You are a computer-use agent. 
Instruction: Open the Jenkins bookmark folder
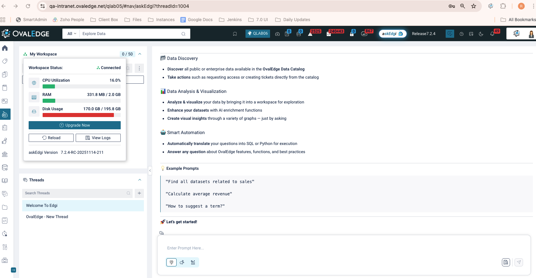click(230, 20)
